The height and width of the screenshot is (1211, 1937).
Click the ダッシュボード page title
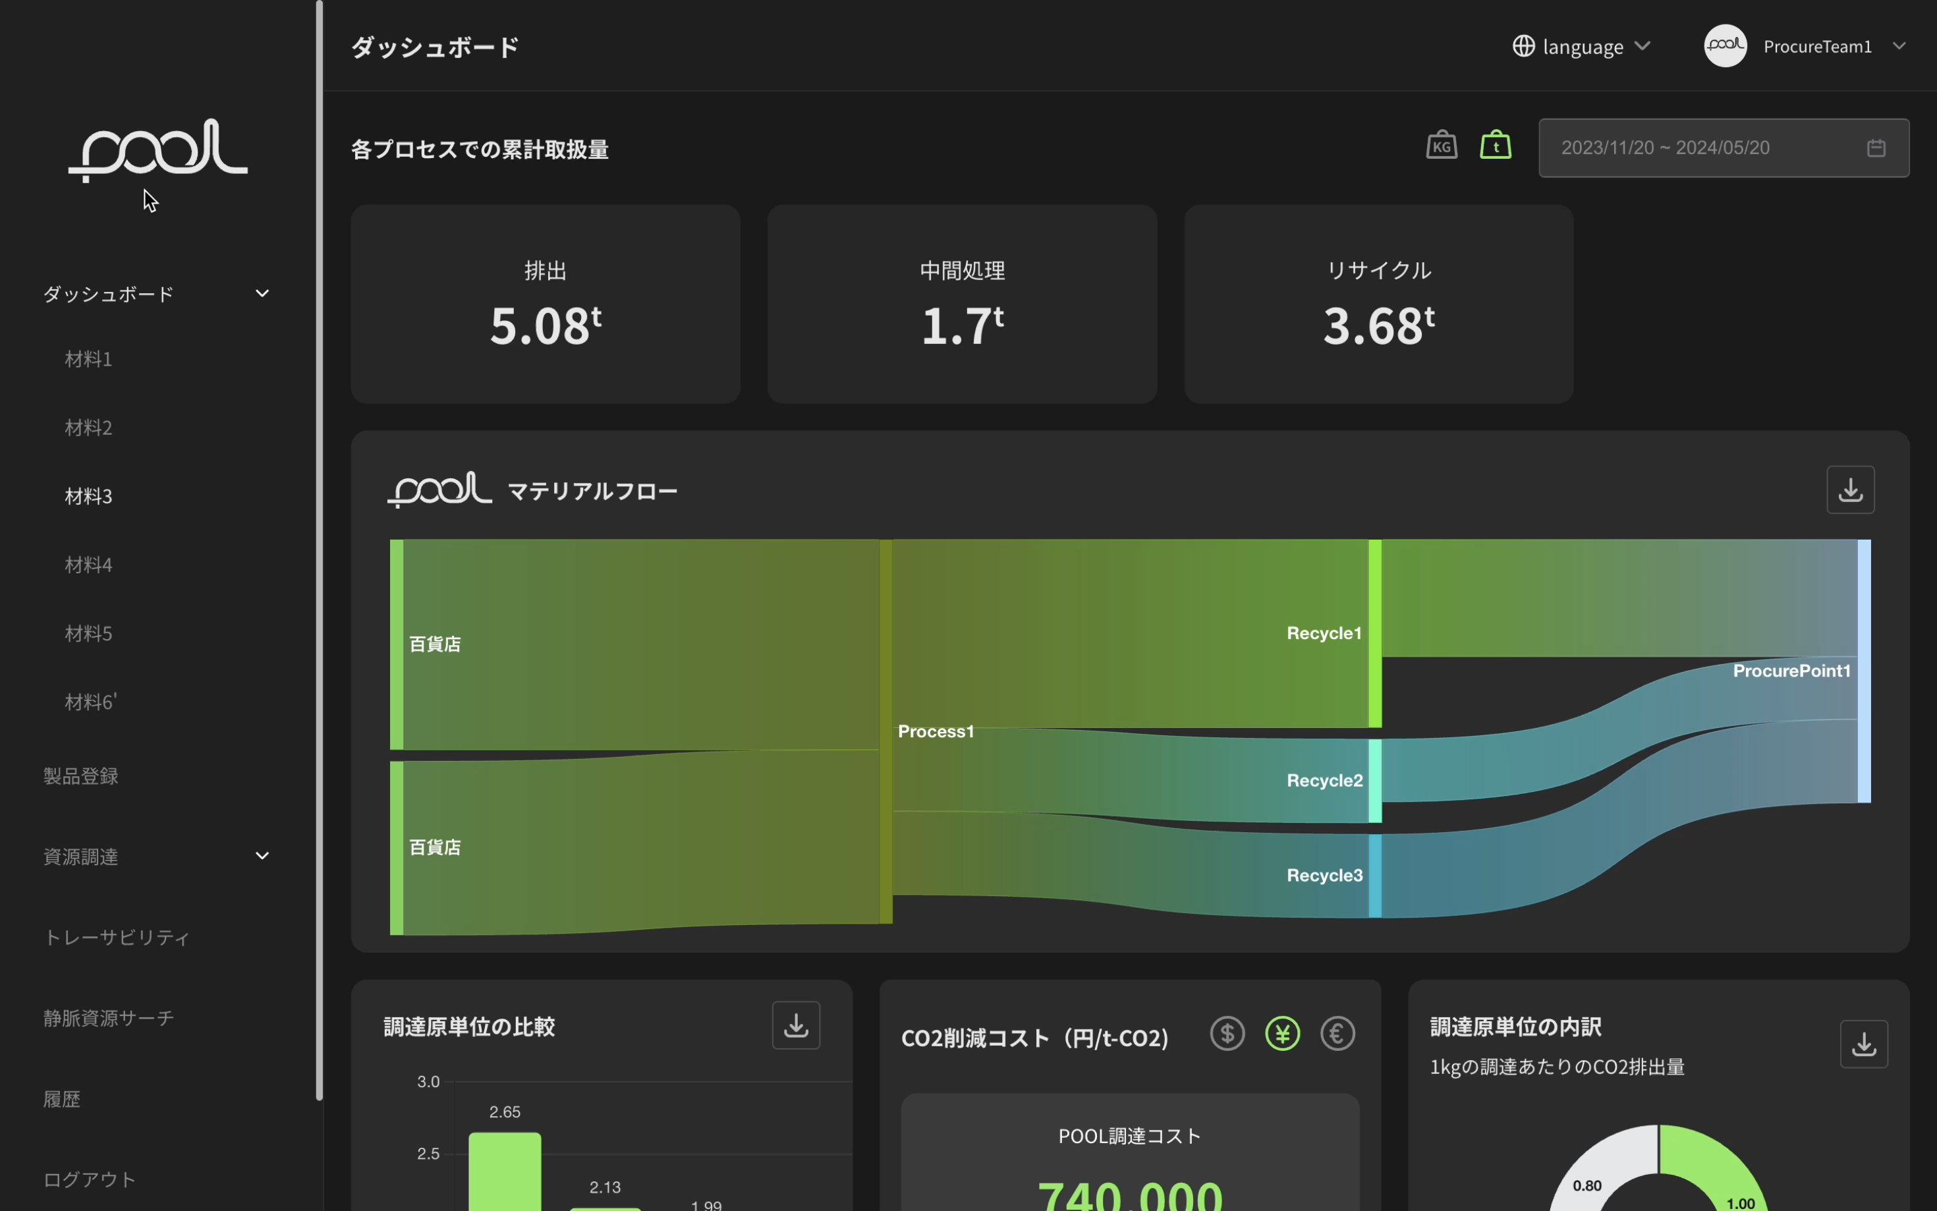(435, 47)
